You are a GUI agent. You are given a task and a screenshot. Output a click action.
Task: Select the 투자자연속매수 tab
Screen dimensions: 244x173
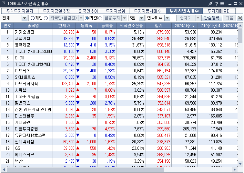pos(184,11)
